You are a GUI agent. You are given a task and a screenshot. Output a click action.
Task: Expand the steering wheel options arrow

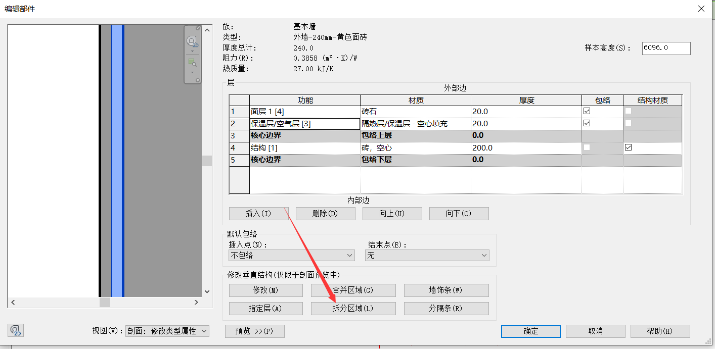click(x=192, y=51)
